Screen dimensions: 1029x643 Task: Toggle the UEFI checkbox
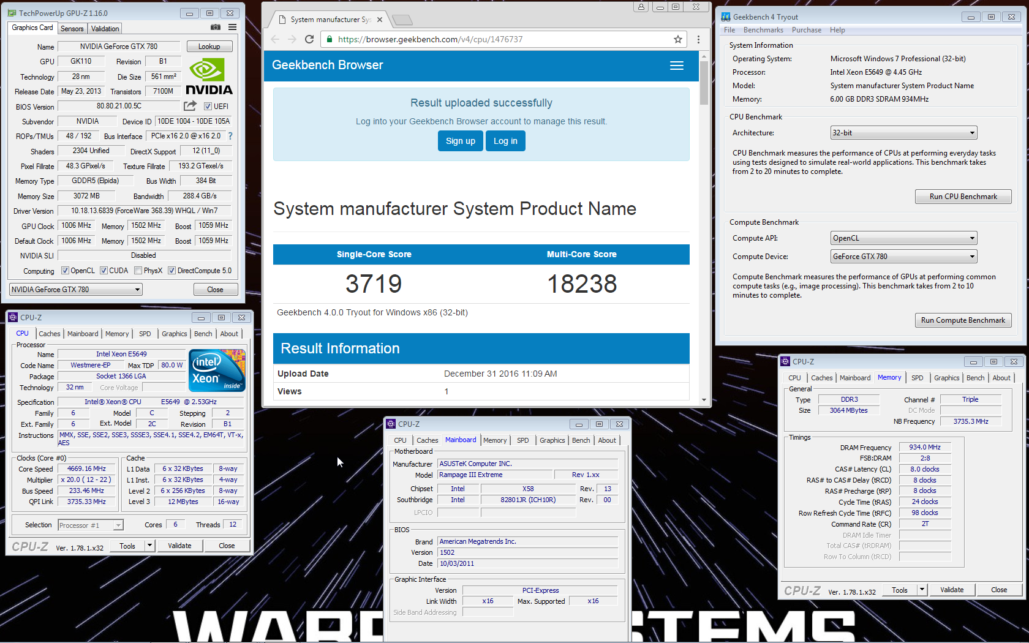click(208, 107)
